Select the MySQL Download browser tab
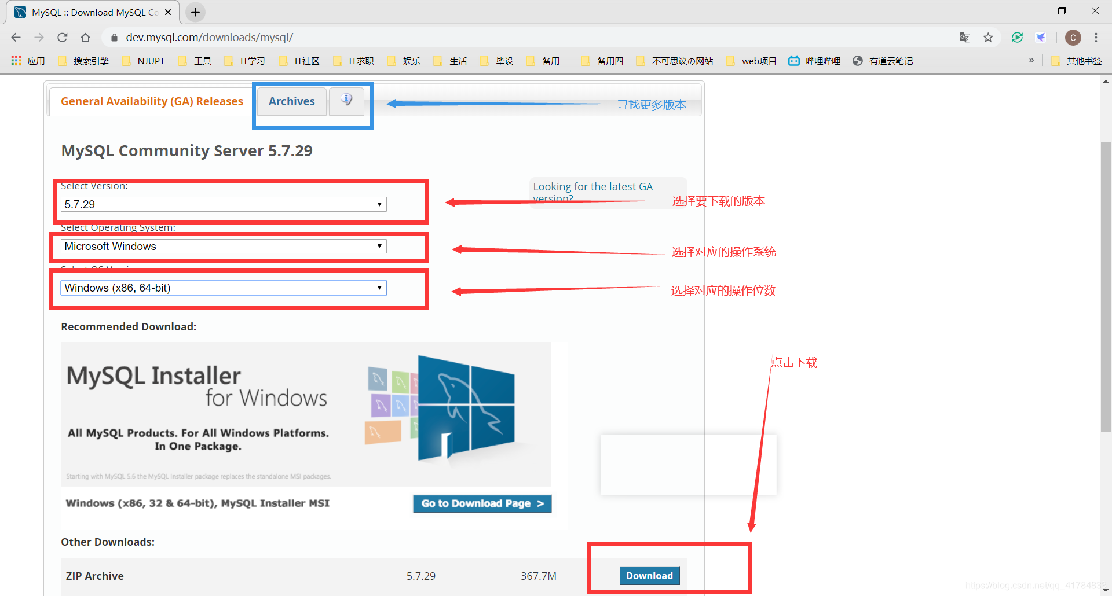Image resolution: width=1112 pixels, height=596 pixels. pyautogui.click(x=93, y=12)
